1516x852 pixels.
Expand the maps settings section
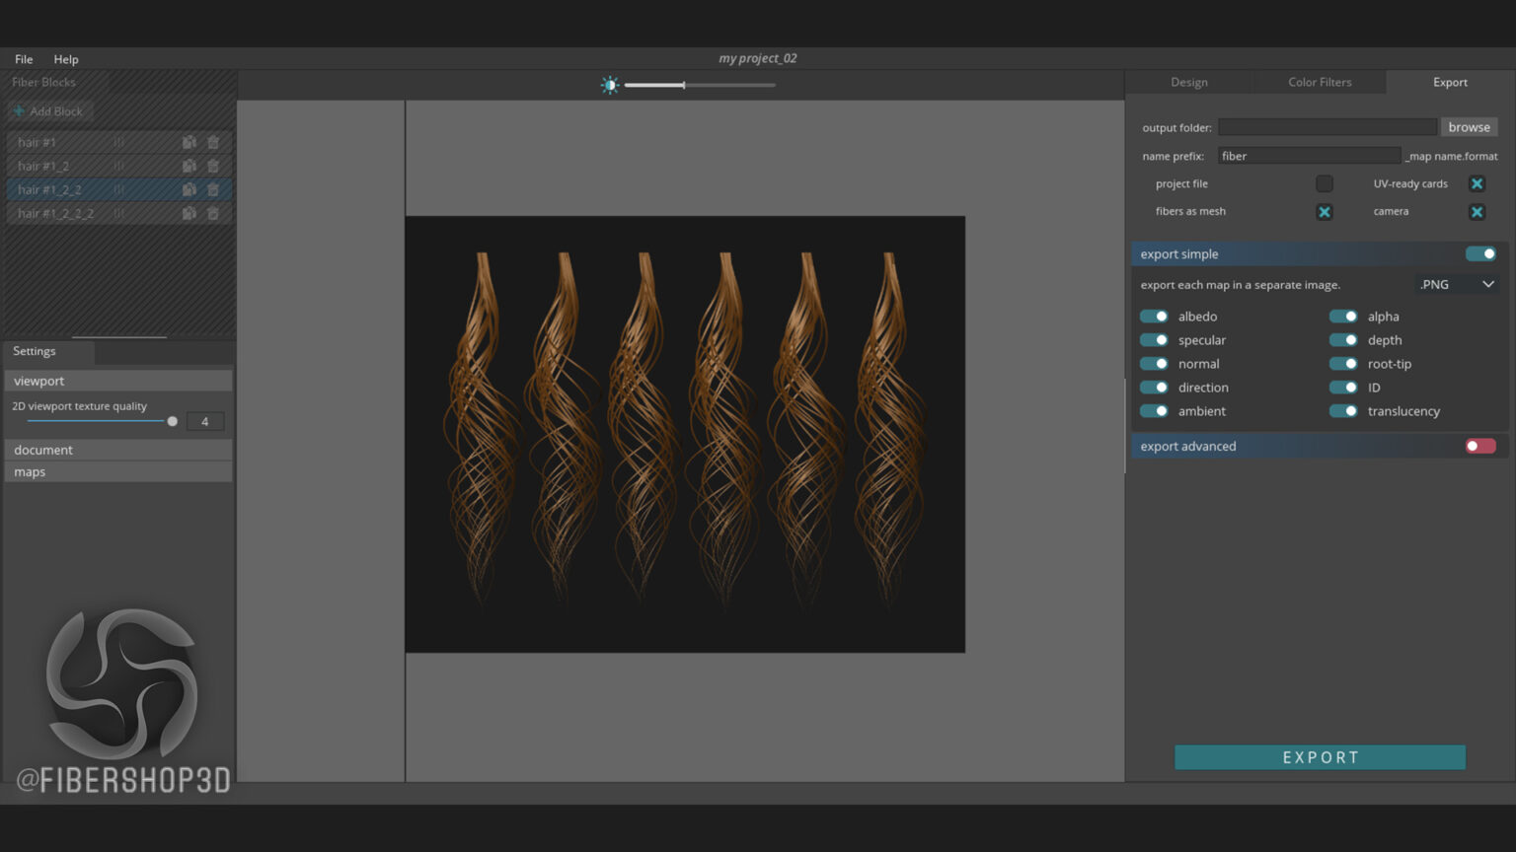(117, 471)
